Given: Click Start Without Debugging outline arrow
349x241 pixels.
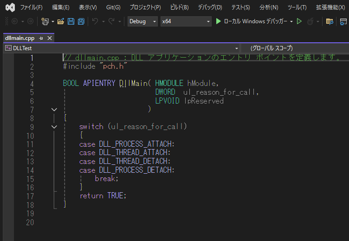Looking at the screenshot, I should point(299,21).
